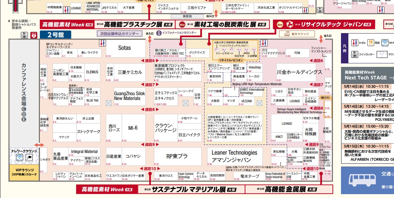Click the 日星産業 booth
The image size is (394, 198).
(114, 157)
